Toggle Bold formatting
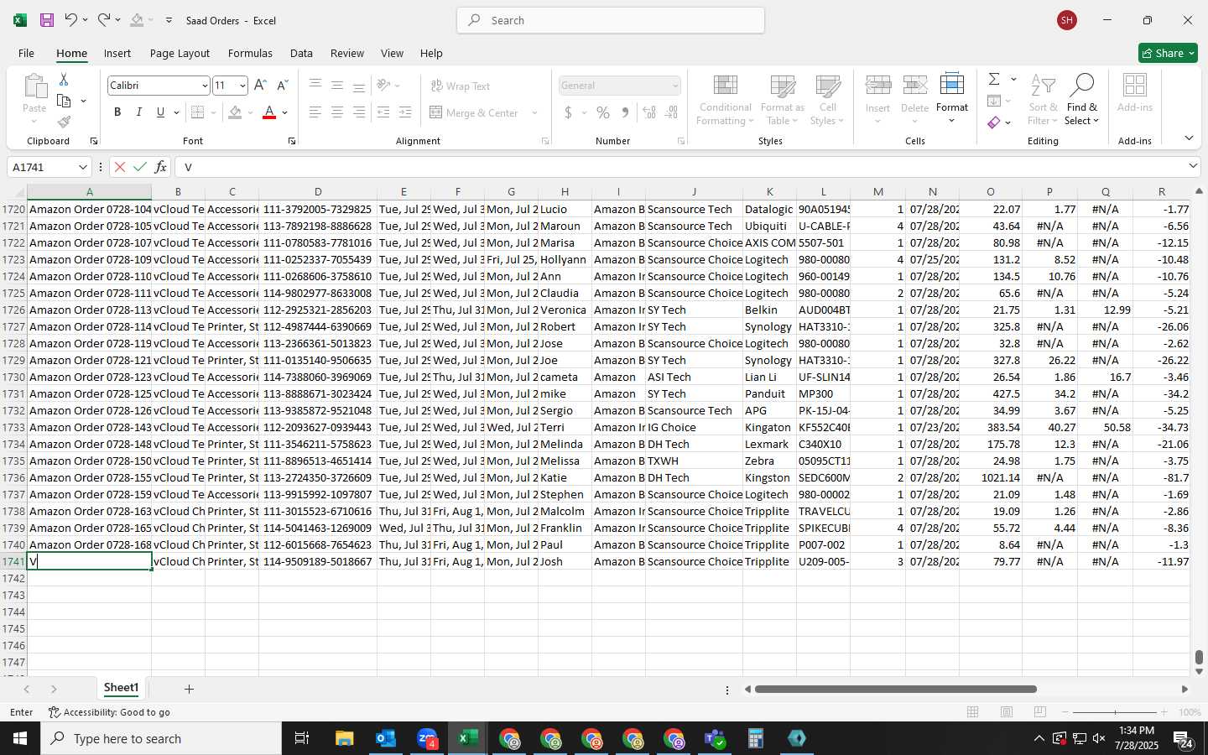The height and width of the screenshot is (755, 1208). click(x=117, y=112)
